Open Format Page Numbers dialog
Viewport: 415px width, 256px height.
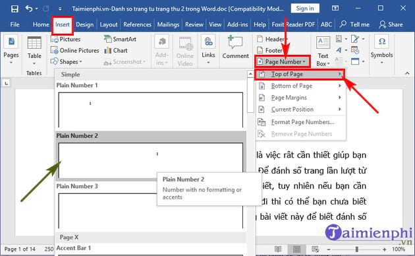click(x=300, y=122)
